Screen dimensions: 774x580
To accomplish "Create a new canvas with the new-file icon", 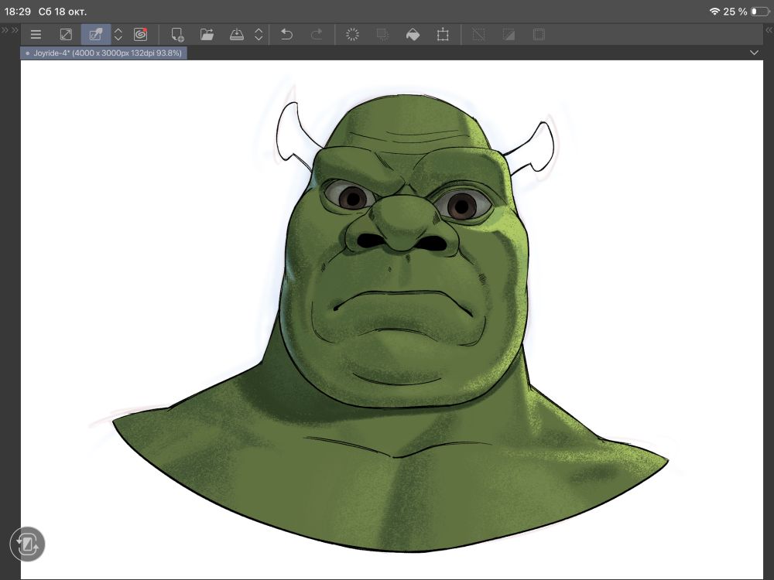I will [x=177, y=35].
